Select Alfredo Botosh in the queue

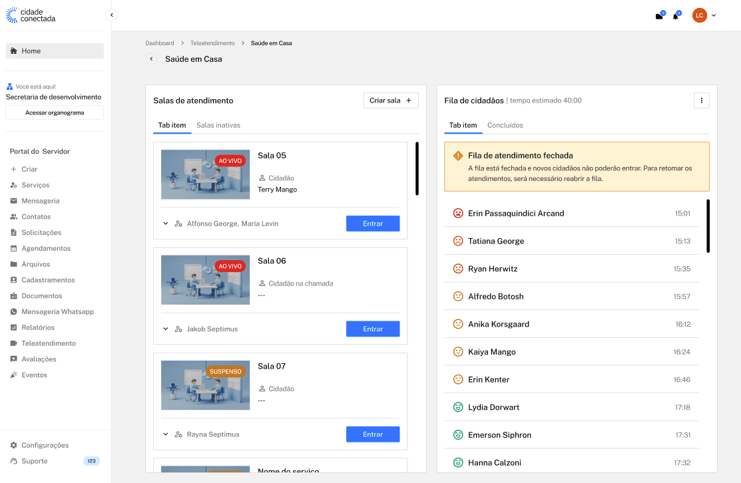(571, 297)
